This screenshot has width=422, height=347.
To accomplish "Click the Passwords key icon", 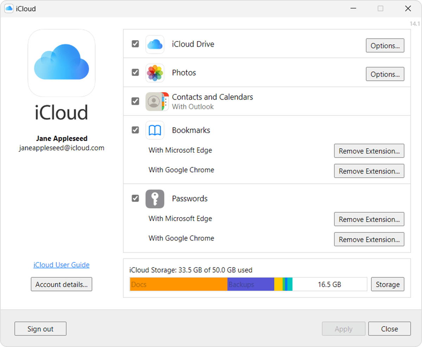I will (x=155, y=198).
